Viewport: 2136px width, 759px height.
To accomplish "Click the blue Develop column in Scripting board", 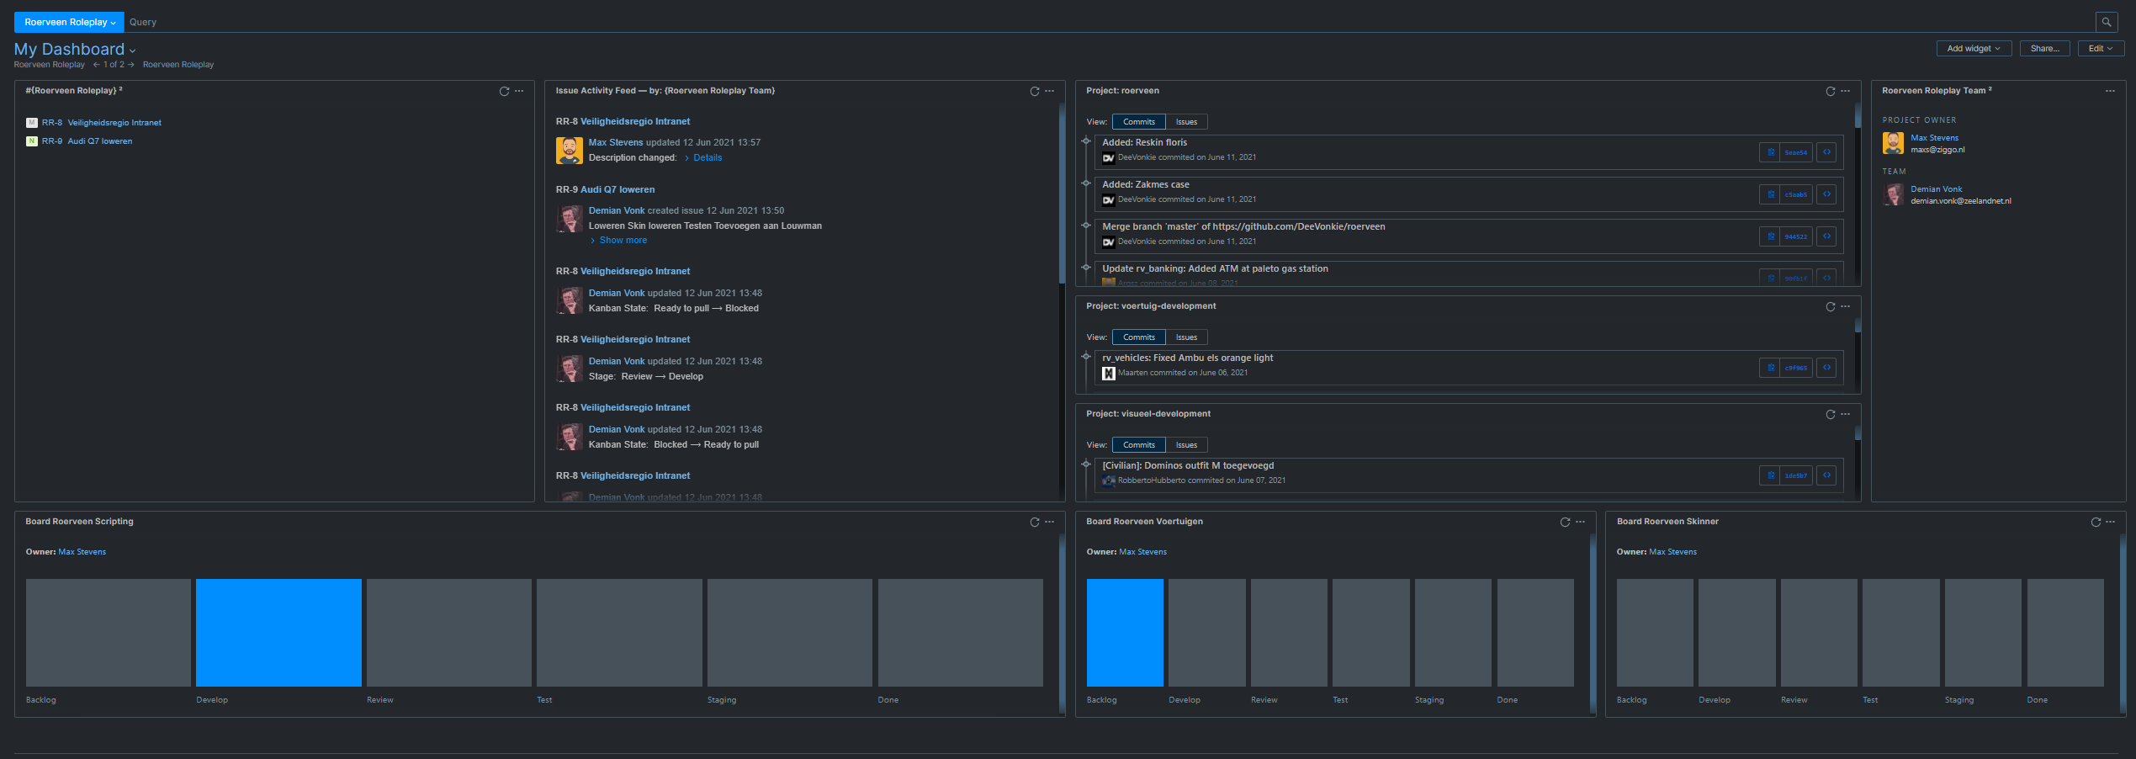I will 278,632.
